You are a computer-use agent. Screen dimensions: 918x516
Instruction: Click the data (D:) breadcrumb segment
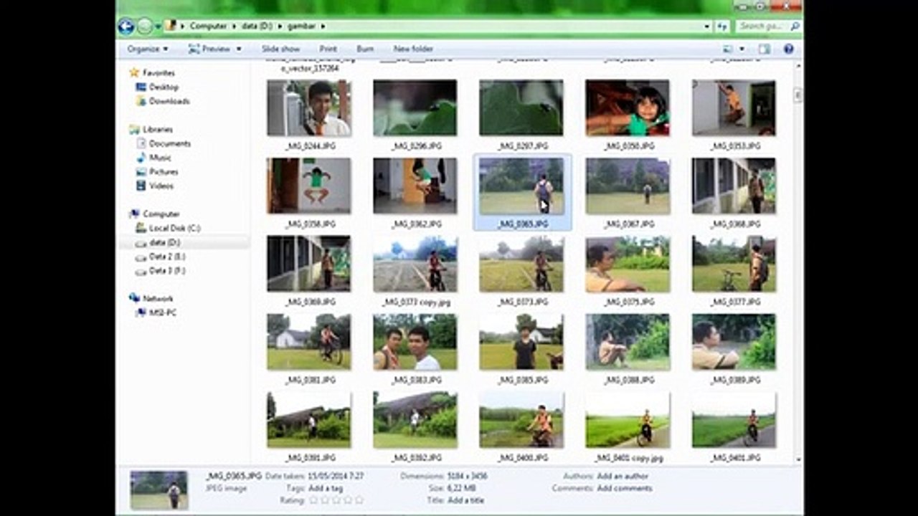tap(257, 26)
